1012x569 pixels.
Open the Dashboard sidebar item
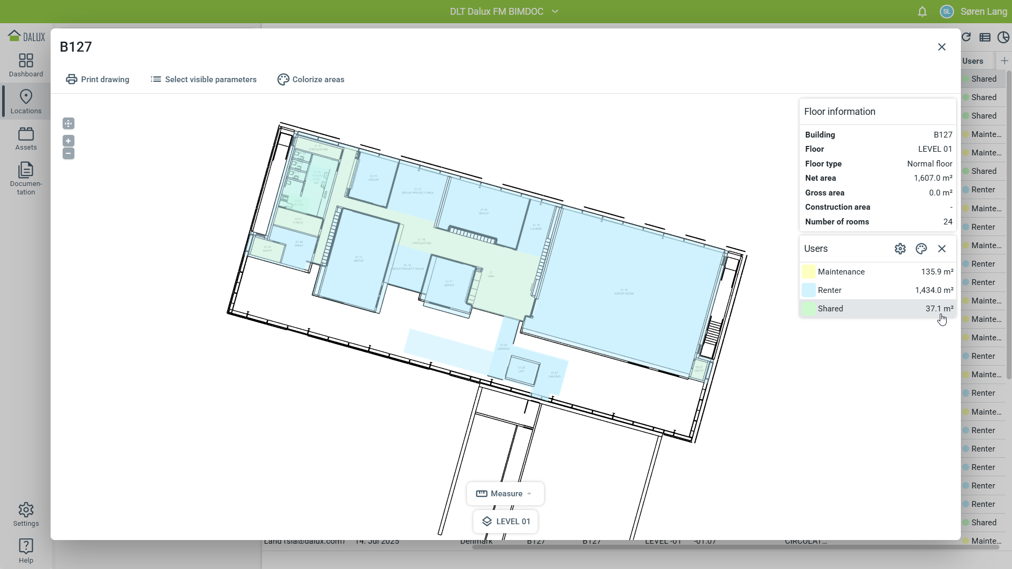pyautogui.click(x=26, y=65)
